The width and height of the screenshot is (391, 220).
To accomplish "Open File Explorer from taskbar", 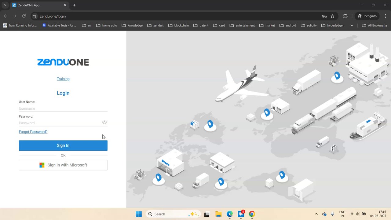I will click(x=218, y=214).
